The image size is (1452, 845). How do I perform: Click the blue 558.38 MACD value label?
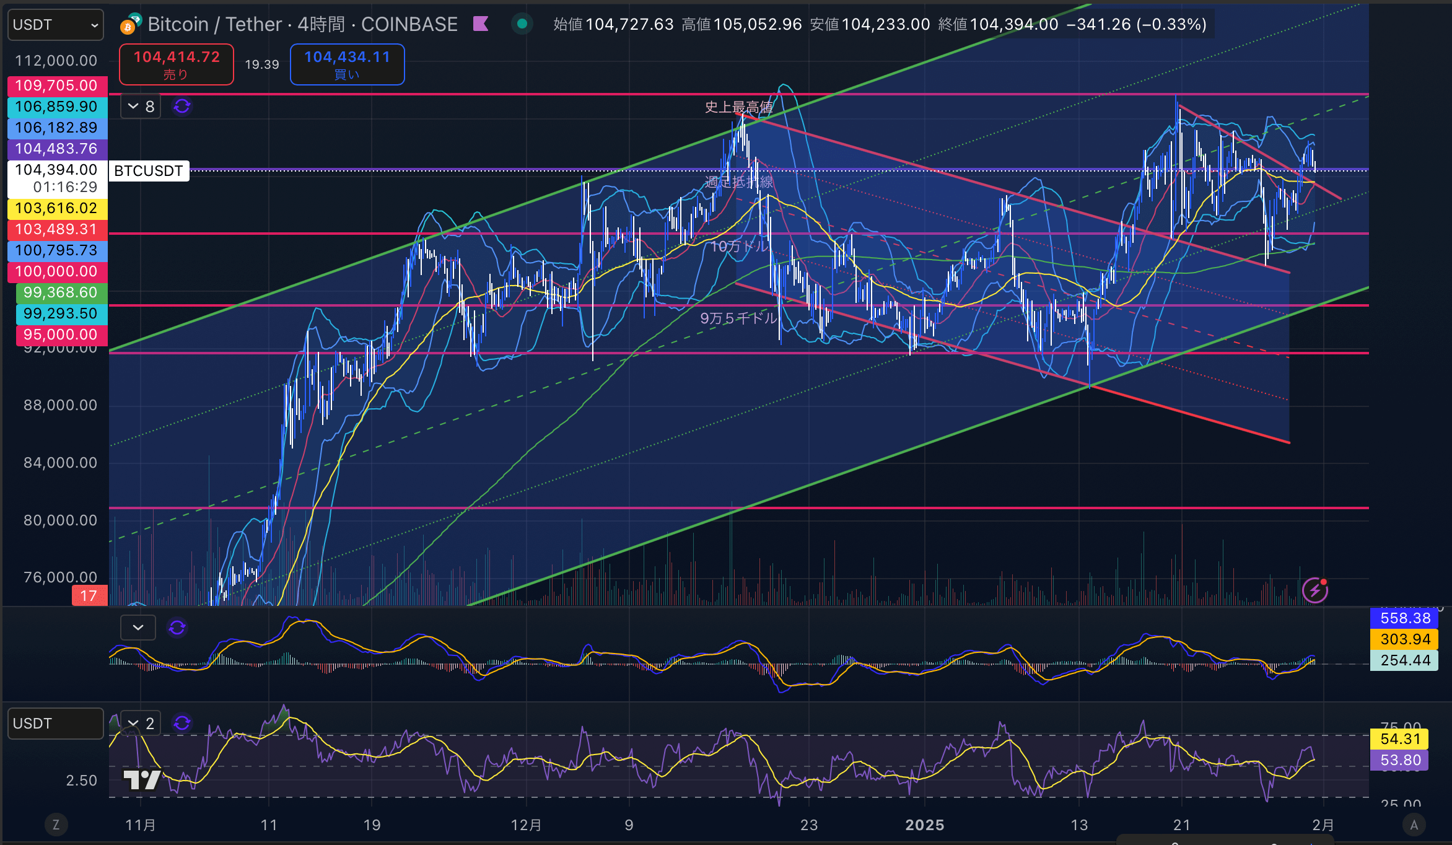coord(1404,618)
